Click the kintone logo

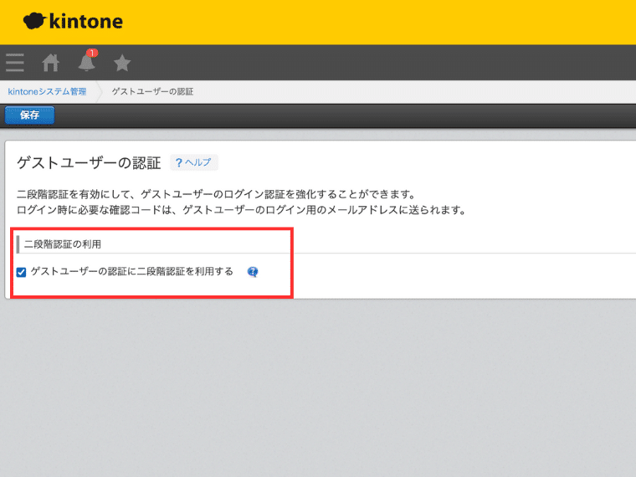click(x=73, y=21)
